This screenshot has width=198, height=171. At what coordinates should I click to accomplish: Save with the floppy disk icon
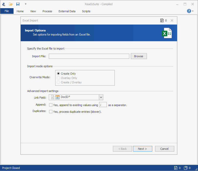(18, 4)
